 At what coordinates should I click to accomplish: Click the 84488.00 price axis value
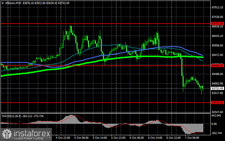[218, 74]
